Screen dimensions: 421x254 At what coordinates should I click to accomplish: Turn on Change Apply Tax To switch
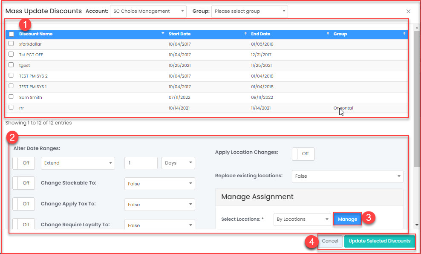tap(23, 204)
